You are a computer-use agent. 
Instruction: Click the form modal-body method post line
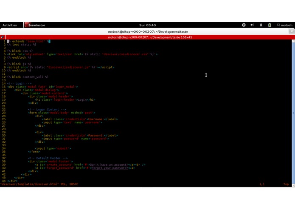(x=62, y=113)
